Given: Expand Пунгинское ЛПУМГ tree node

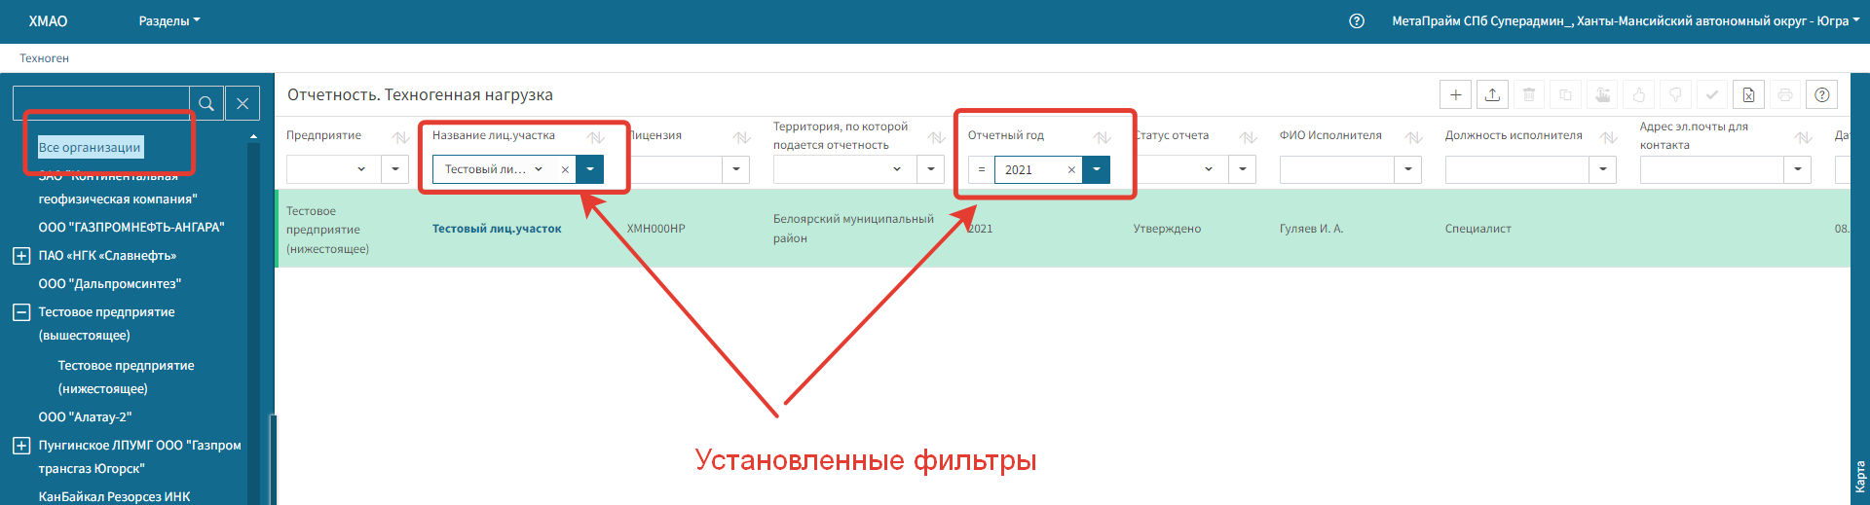Looking at the screenshot, I should click(20, 446).
